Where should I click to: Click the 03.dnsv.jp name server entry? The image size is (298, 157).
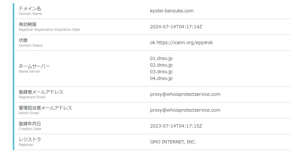(161, 72)
